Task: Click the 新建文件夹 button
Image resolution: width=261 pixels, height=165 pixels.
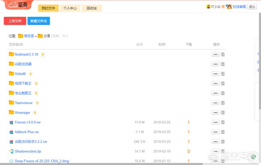Action: 39,21
